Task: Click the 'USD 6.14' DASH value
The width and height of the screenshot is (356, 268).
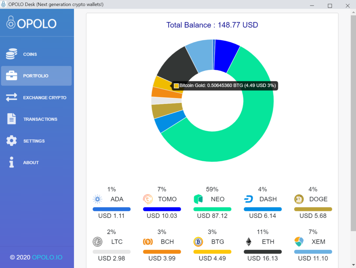Action: [x=263, y=216]
